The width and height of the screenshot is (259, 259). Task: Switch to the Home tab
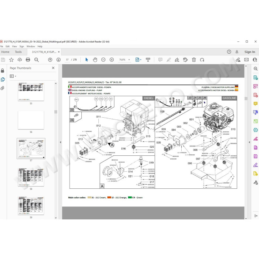point(5,52)
